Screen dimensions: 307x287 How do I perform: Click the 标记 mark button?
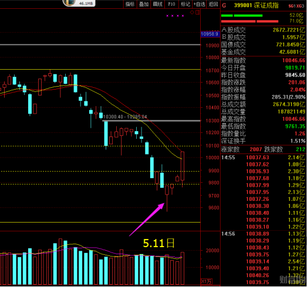[185, 4]
